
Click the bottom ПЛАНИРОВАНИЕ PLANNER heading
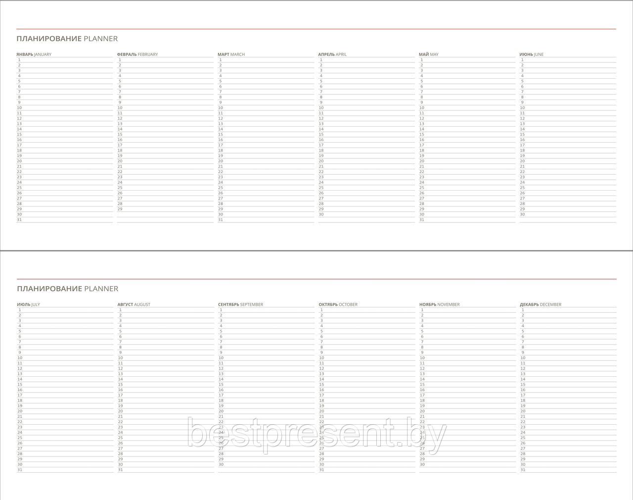68,289
